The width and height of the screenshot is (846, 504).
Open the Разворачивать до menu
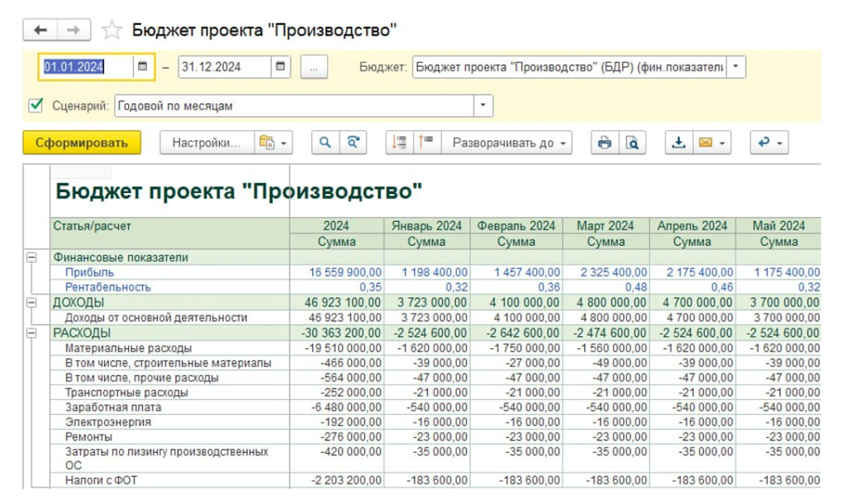[x=507, y=143]
